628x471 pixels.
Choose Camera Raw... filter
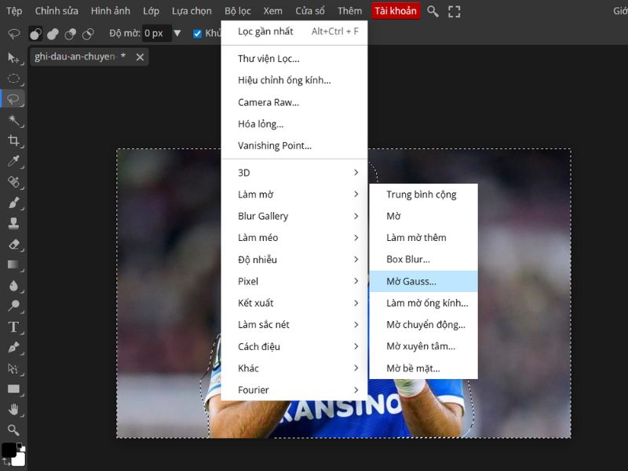pos(294,102)
